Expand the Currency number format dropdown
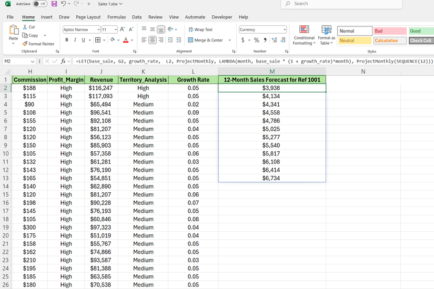 coord(285,30)
